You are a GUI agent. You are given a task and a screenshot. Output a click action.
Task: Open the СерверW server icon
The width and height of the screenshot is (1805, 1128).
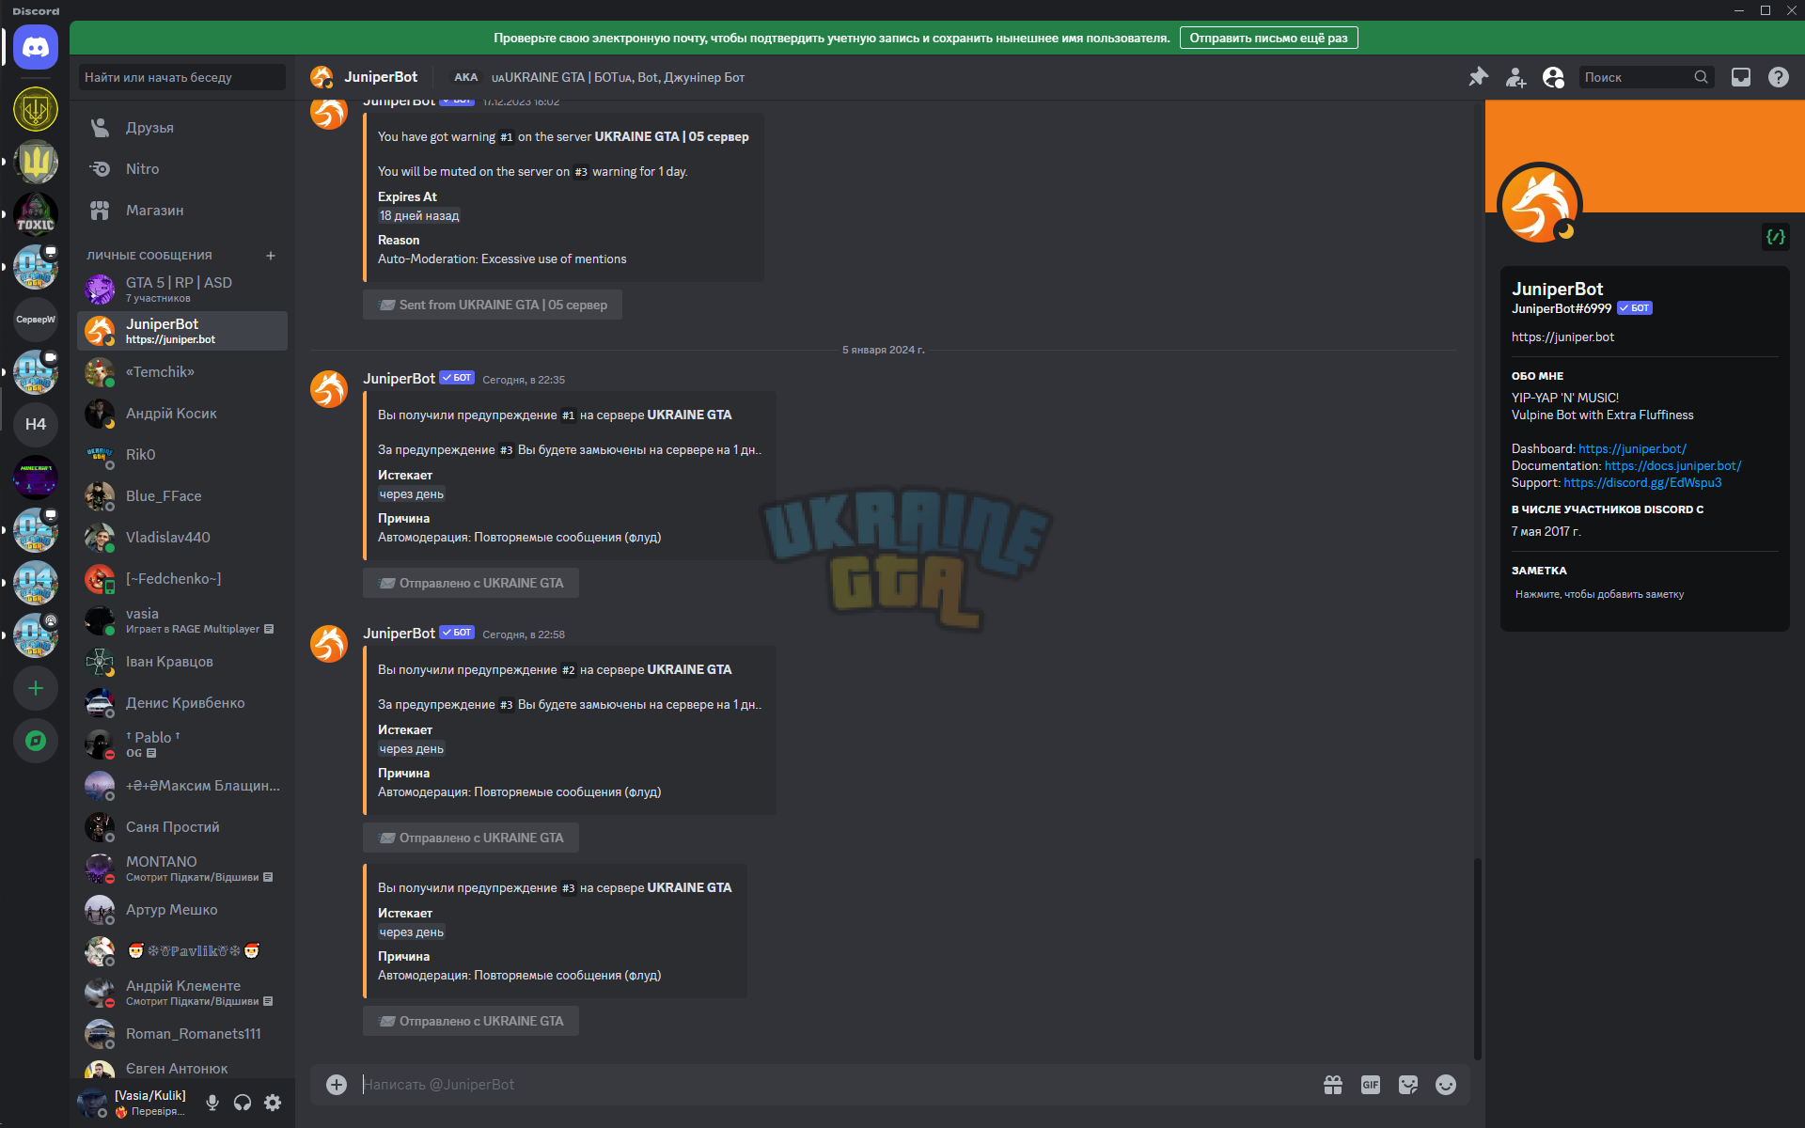[x=36, y=320]
